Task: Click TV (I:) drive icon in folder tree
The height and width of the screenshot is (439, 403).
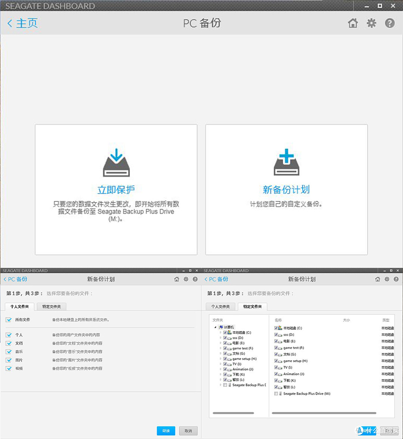Action: tap(229, 364)
